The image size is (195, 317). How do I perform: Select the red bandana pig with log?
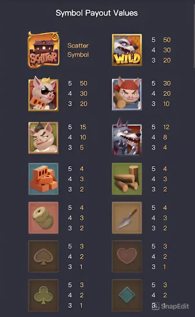click(127, 94)
